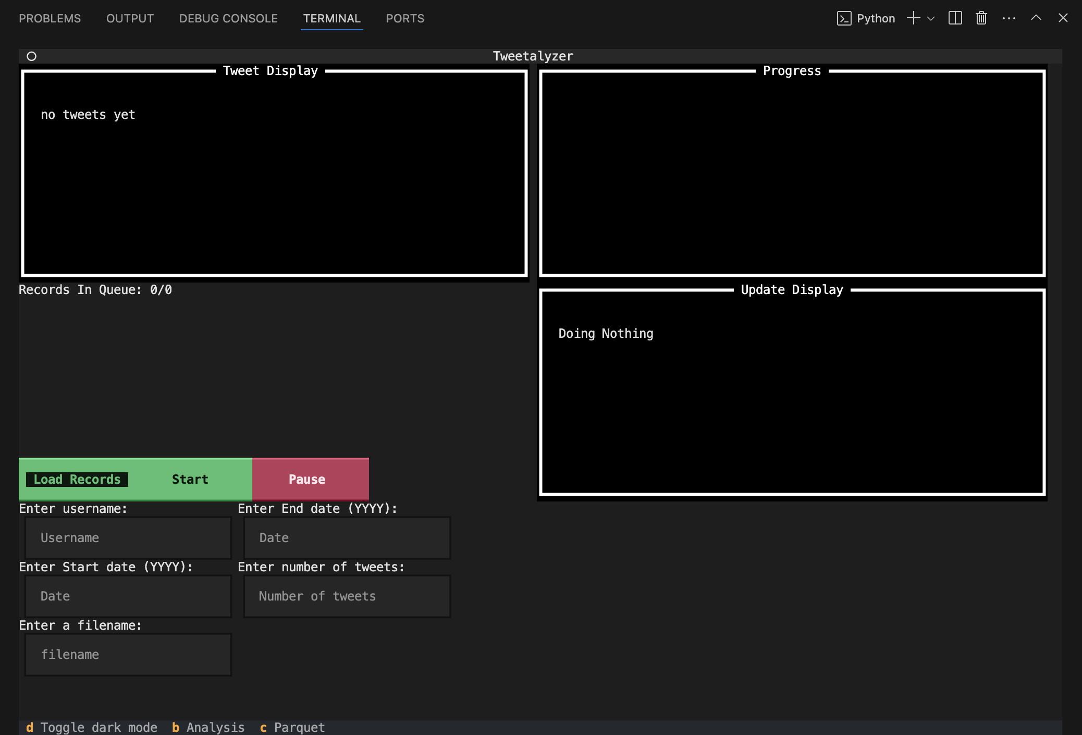Image resolution: width=1082 pixels, height=735 pixels.
Task: Open Analysis from the footer bar
Action: [x=208, y=727]
